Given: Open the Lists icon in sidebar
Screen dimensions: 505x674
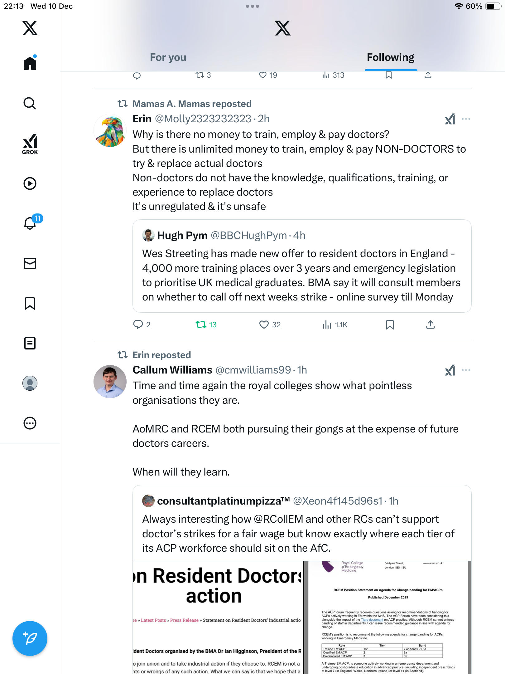Looking at the screenshot, I should tap(30, 343).
